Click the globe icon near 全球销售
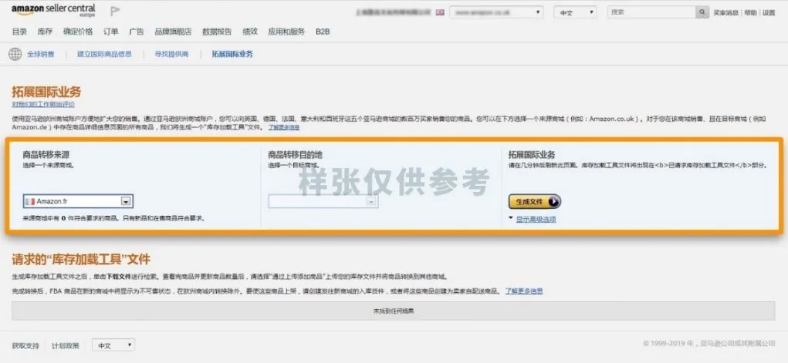The height and width of the screenshot is (363, 788). pyautogui.click(x=15, y=54)
